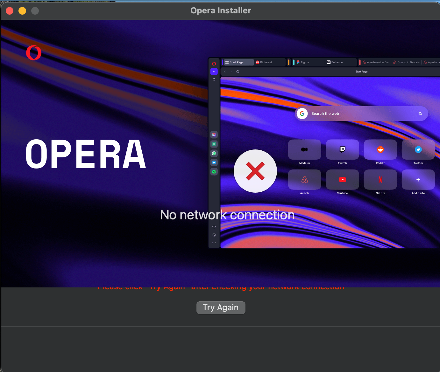This screenshot has width=440, height=372.
Task: Switch to the 'Apartment in Ba' tab
Action: click(376, 62)
